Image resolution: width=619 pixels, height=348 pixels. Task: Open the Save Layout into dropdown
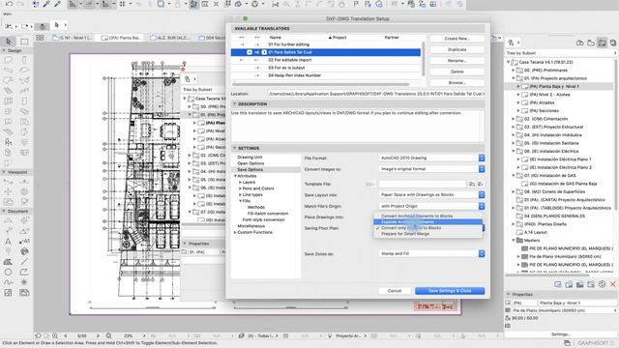432,195
